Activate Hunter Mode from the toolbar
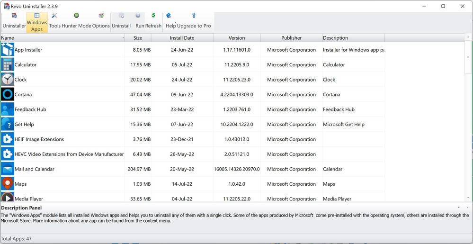The width and height of the screenshot is (473, 244). click(x=76, y=21)
